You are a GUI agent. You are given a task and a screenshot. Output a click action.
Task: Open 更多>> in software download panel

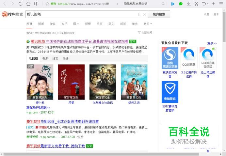[212, 43]
